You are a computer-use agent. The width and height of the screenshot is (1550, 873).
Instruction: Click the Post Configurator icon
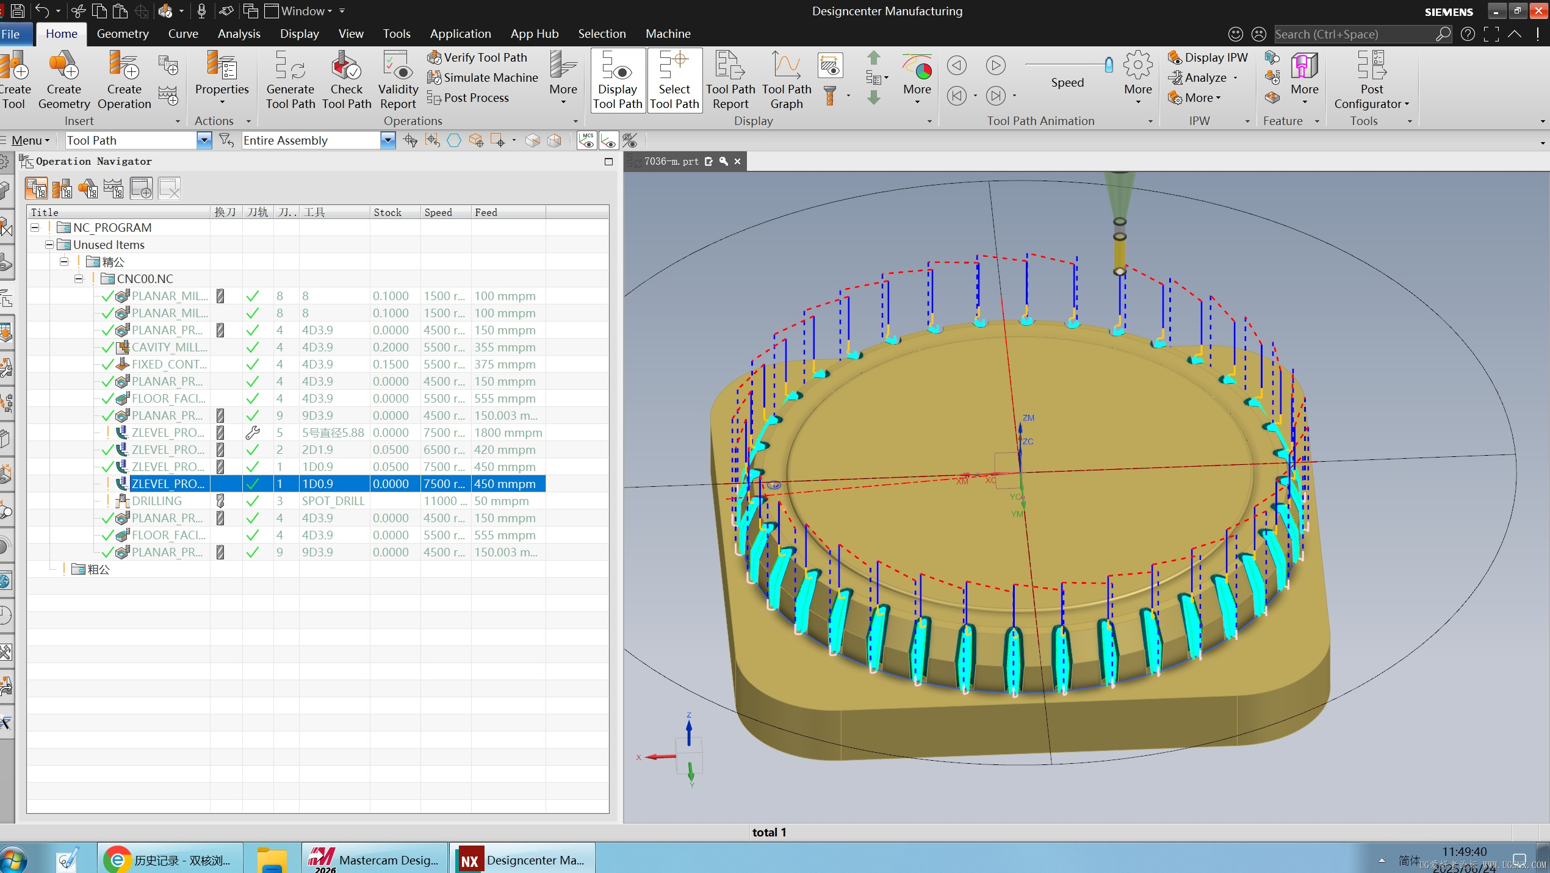1371,79
